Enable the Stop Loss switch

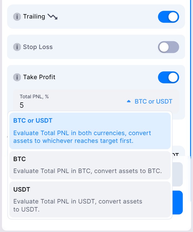pyautogui.click(x=168, y=47)
